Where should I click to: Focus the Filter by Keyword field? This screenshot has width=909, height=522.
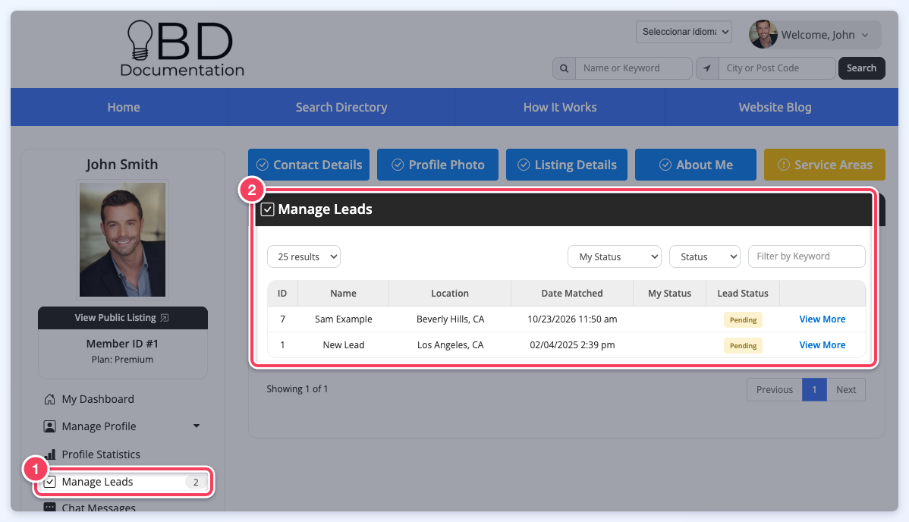pos(807,256)
